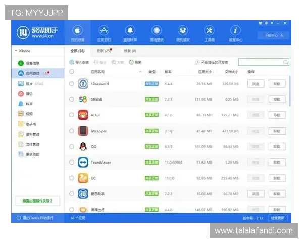Select 音乐 in the sidebar
The height and width of the screenshot is (243, 303).
pyautogui.click(x=38, y=94)
